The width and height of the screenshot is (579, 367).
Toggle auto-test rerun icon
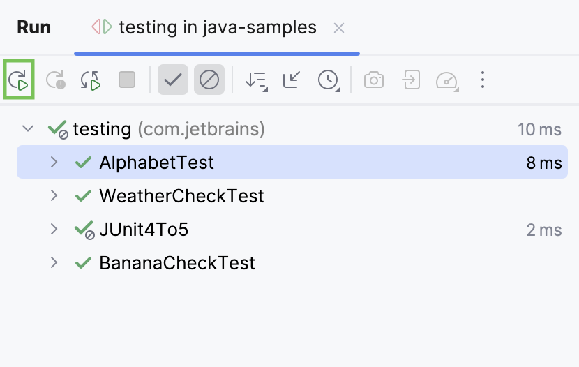[91, 80]
